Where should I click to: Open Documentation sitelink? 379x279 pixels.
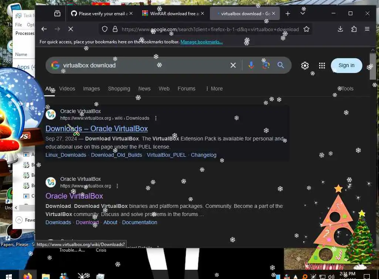pyautogui.click(x=140, y=222)
